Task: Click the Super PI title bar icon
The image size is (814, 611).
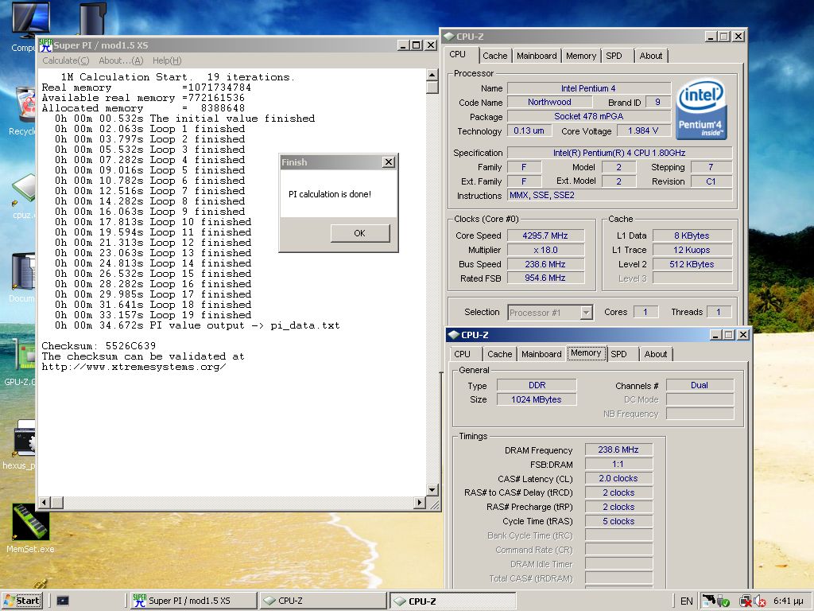Action: [x=45, y=45]
